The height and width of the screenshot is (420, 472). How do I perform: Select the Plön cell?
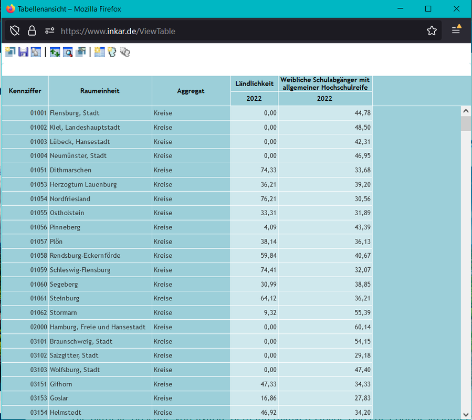point(100,241)
